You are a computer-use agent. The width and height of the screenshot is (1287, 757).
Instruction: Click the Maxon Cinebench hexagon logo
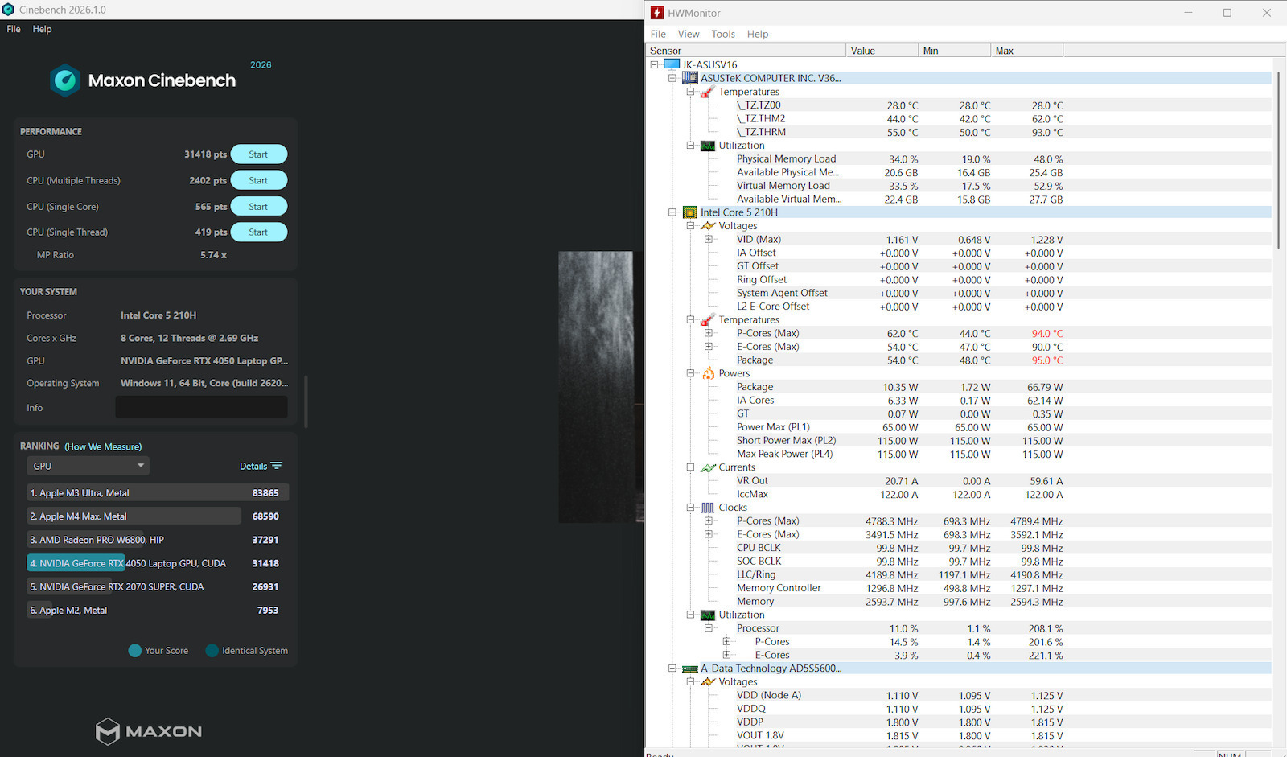(x=65, y=80)
